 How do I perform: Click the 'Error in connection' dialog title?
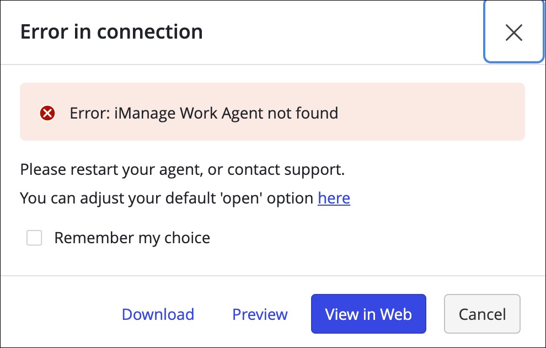111,31
